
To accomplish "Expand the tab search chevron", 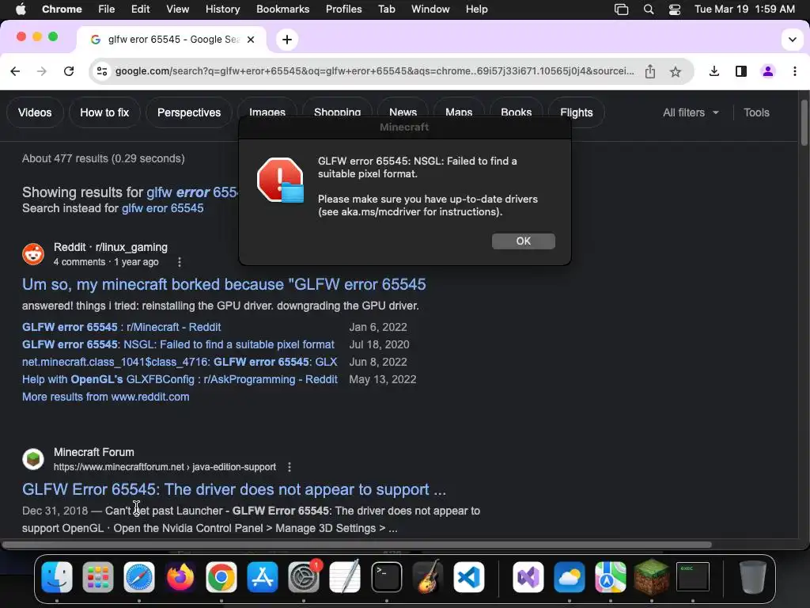I will (792, 40).
